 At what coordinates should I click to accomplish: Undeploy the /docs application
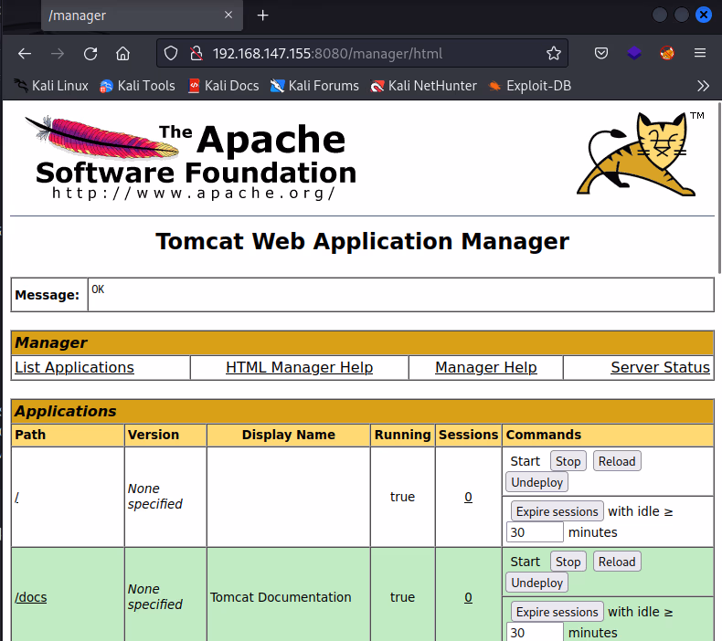536,583
